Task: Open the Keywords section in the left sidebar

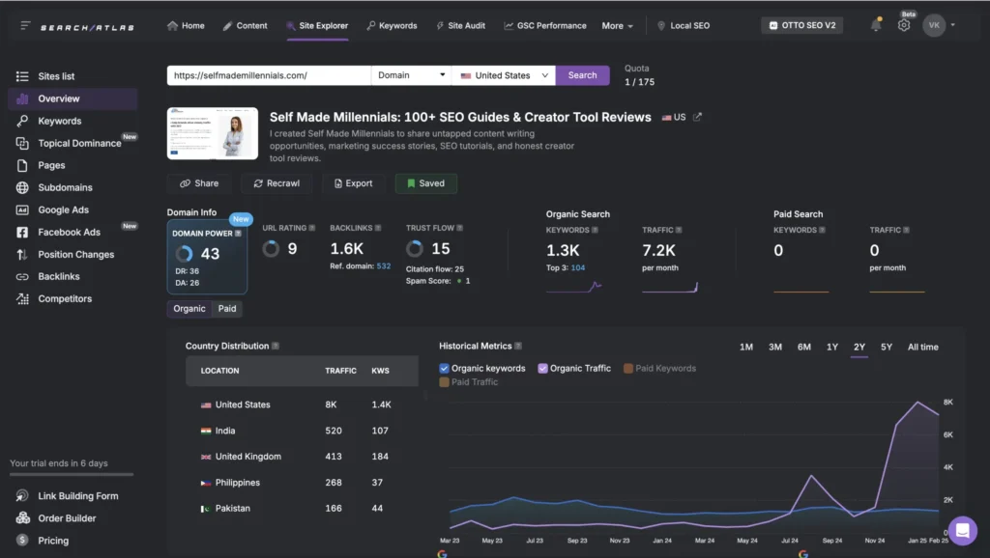Action: (x=61, y=120)
